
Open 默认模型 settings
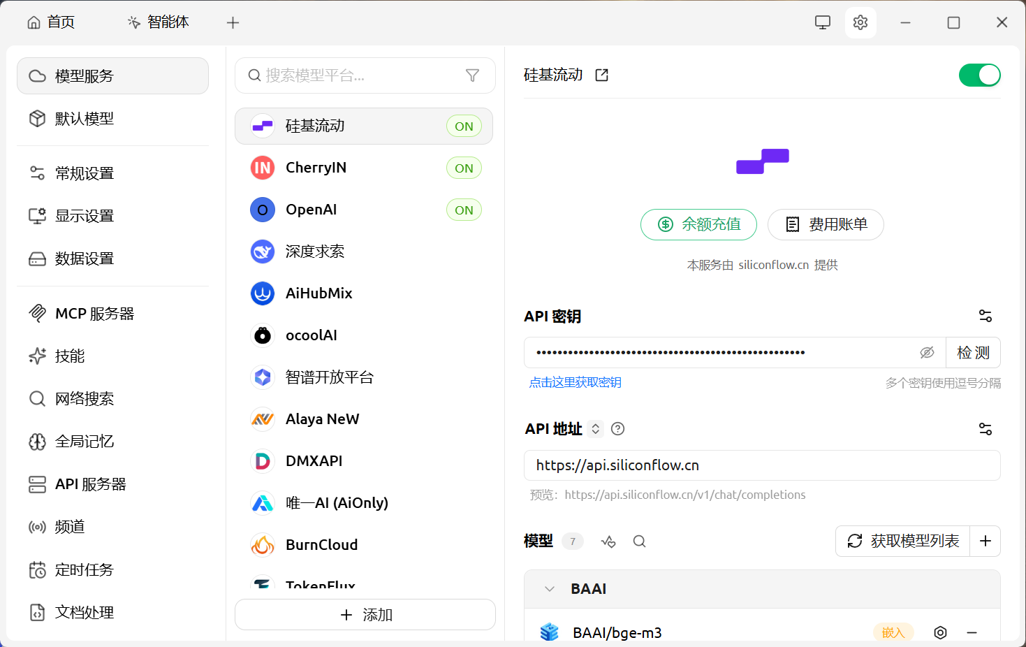pos(112,119)
